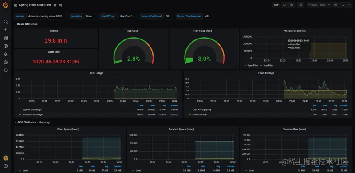Image resolution: width=355 pixels, height=173 pixels.
Task: Sort CPU Usage legend by current column
Action: pos(174,106)
